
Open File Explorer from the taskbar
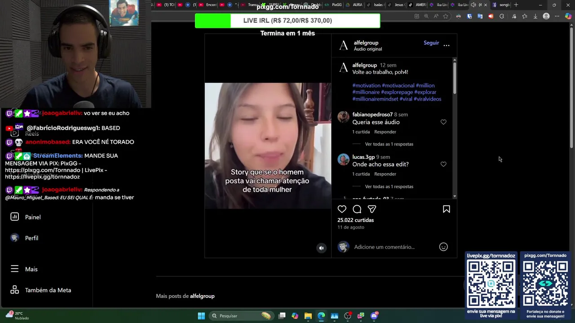click(308, 316)
